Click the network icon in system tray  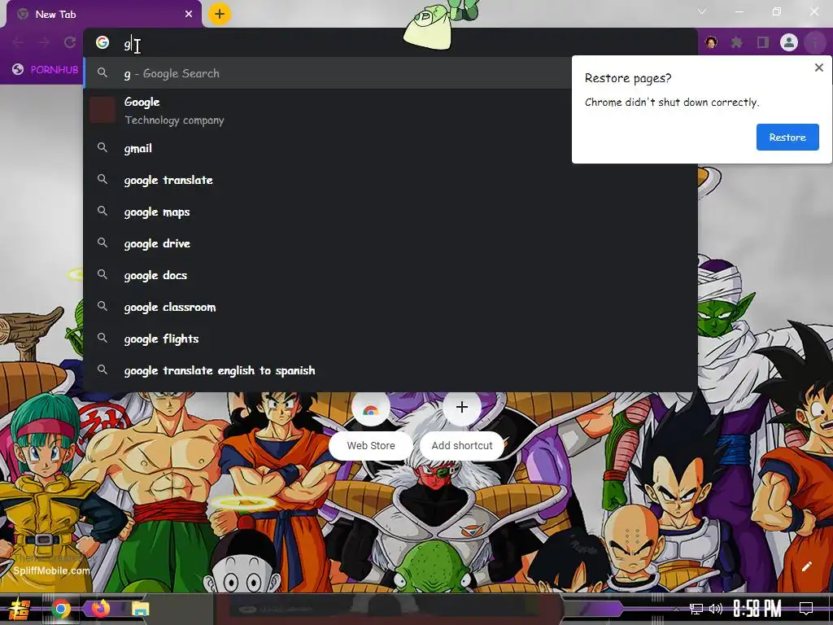(696, 609)
